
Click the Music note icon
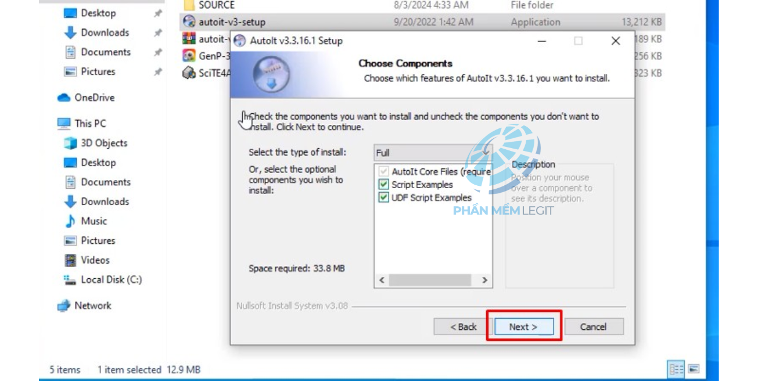70,221
